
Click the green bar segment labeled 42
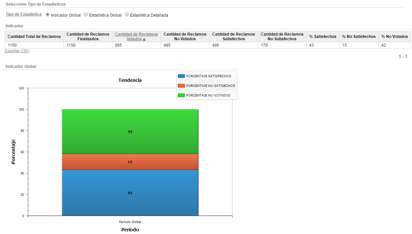[130, 131]
